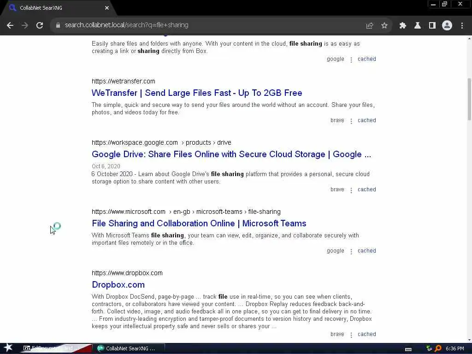
Task: Click the brave engine label under WeTransfer
Action: [337, 120]
